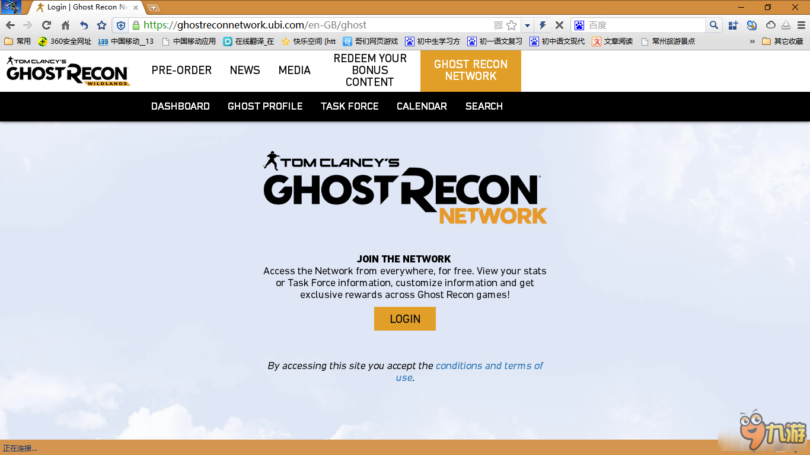810x455 pixels.
Task: Open the 中国移动__13 bookmark
Action: [126, 41]
